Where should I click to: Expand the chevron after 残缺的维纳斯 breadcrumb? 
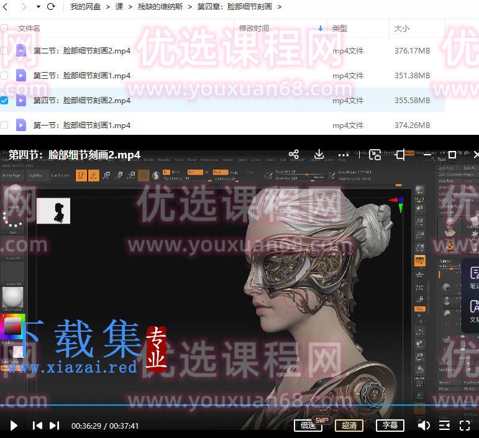(189, 7)
